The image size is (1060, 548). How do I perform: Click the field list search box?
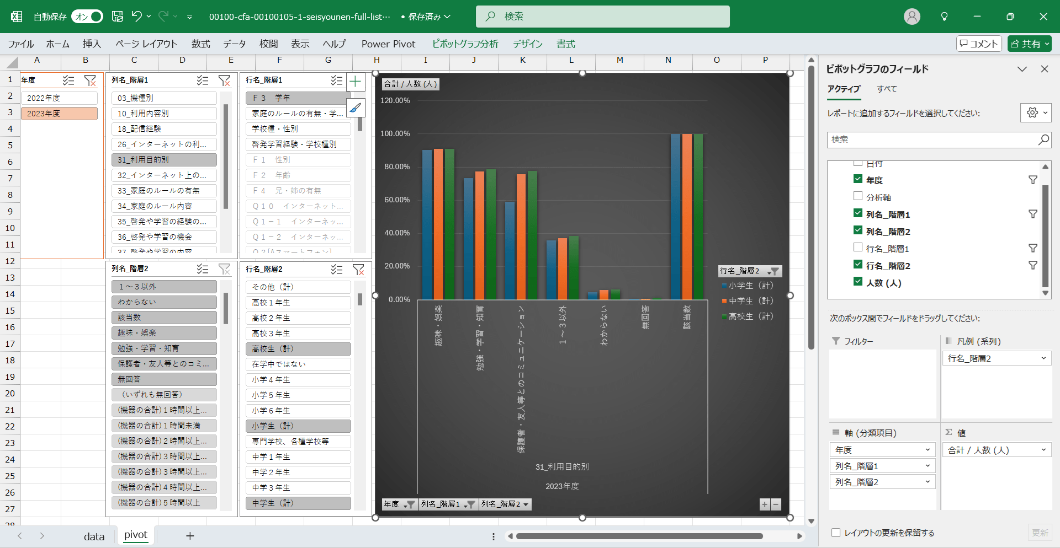tap(933, 140)
